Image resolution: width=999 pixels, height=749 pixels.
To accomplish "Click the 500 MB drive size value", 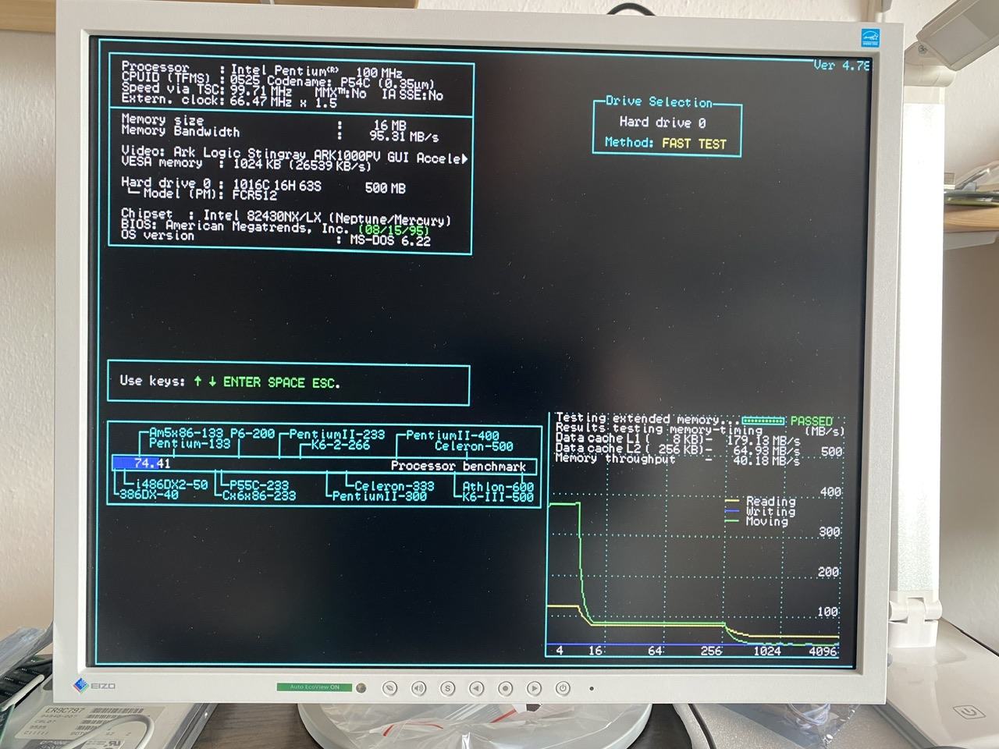I will point(385,188).
